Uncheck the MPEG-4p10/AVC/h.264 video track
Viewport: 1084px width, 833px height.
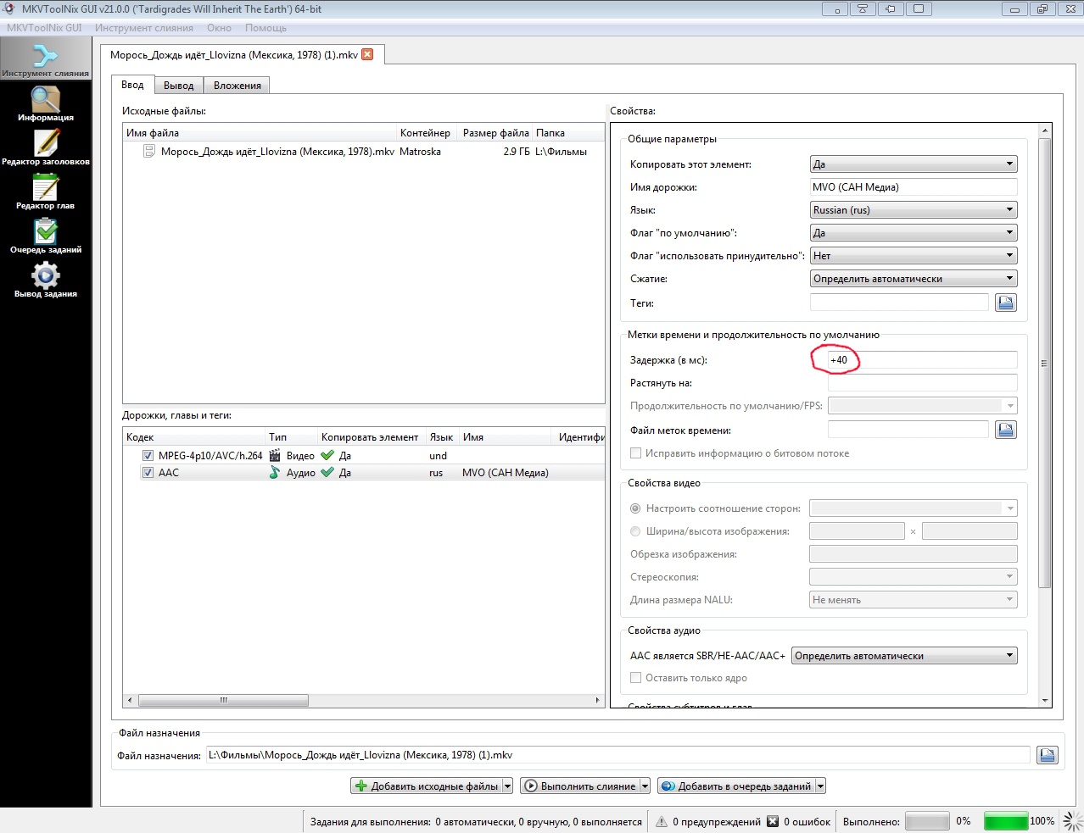(x=148, y=456)
